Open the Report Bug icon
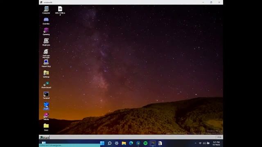This screenshot has height=147, width=262. coord(46,63)
